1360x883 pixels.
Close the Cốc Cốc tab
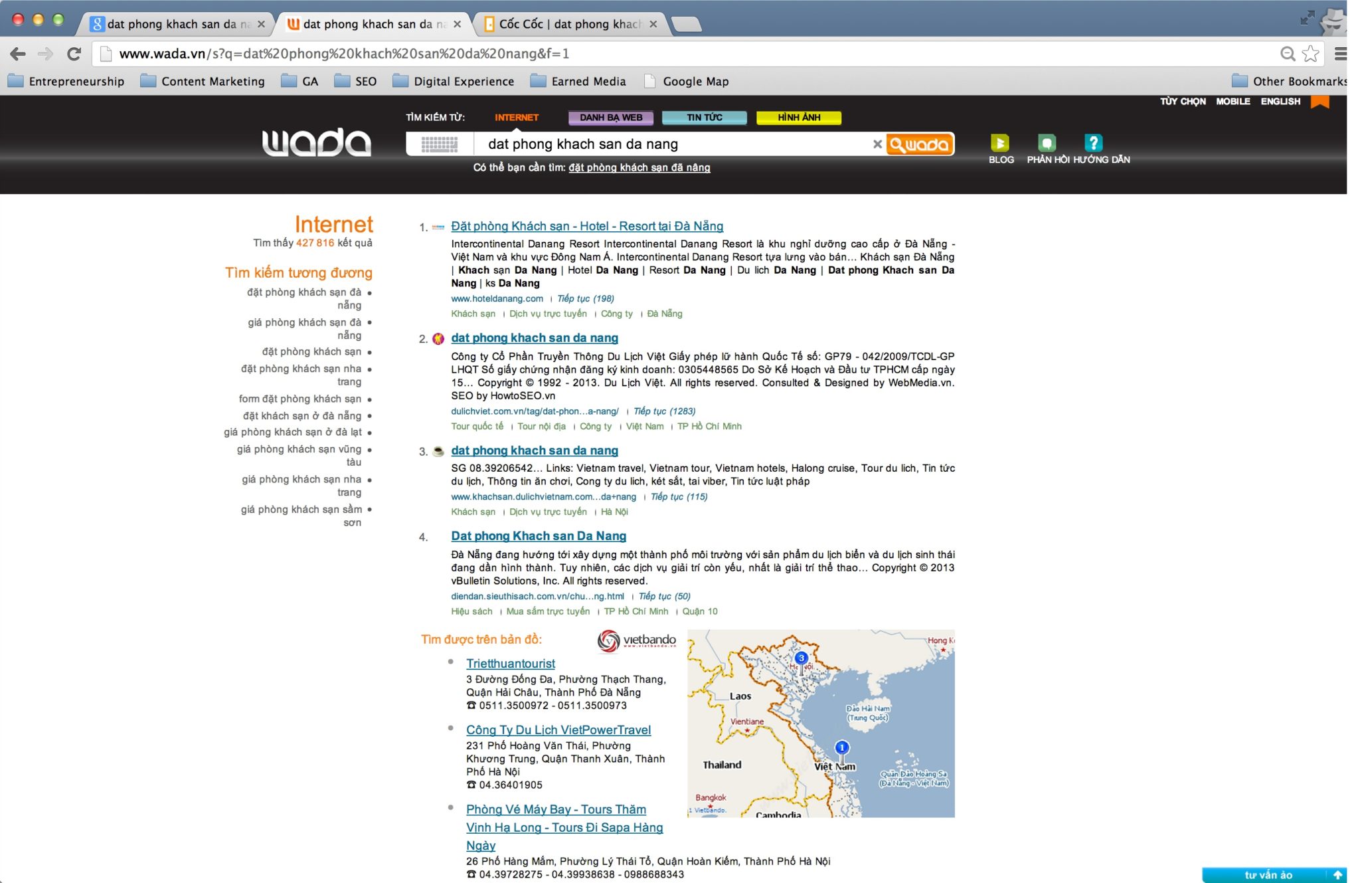click(x=653, y=24)
